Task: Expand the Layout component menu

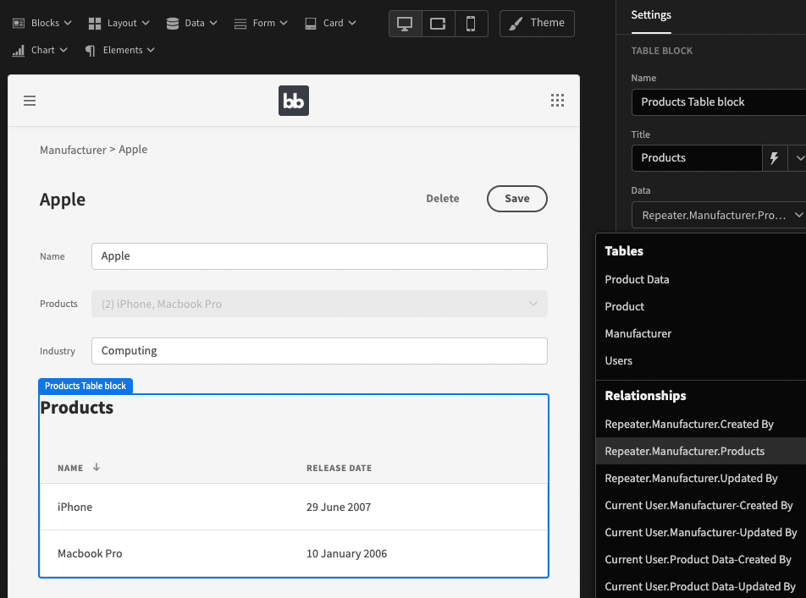Action: coord(119,23)
